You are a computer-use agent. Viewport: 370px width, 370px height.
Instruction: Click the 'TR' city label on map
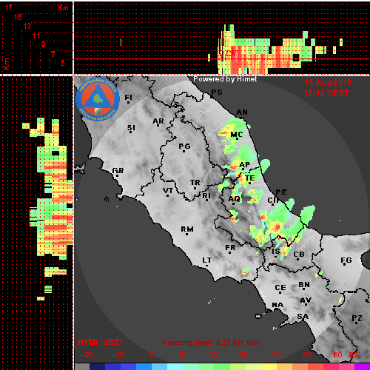click(x=195, y=183)
